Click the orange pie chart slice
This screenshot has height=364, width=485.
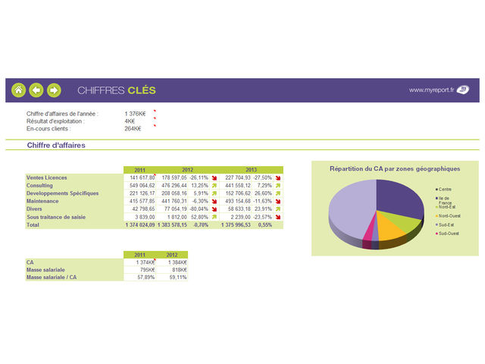click(390, 227)
